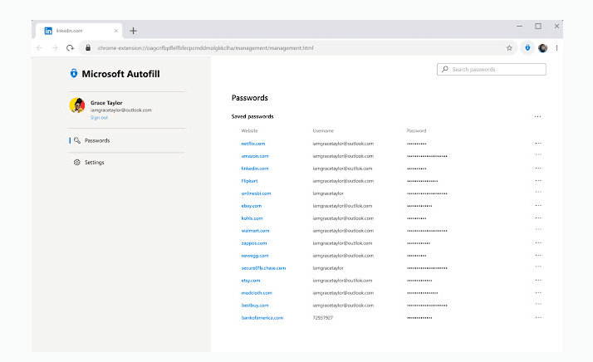The image size is (593, 362).
Task: Open more options for etsy.com row
Action: 538,281
